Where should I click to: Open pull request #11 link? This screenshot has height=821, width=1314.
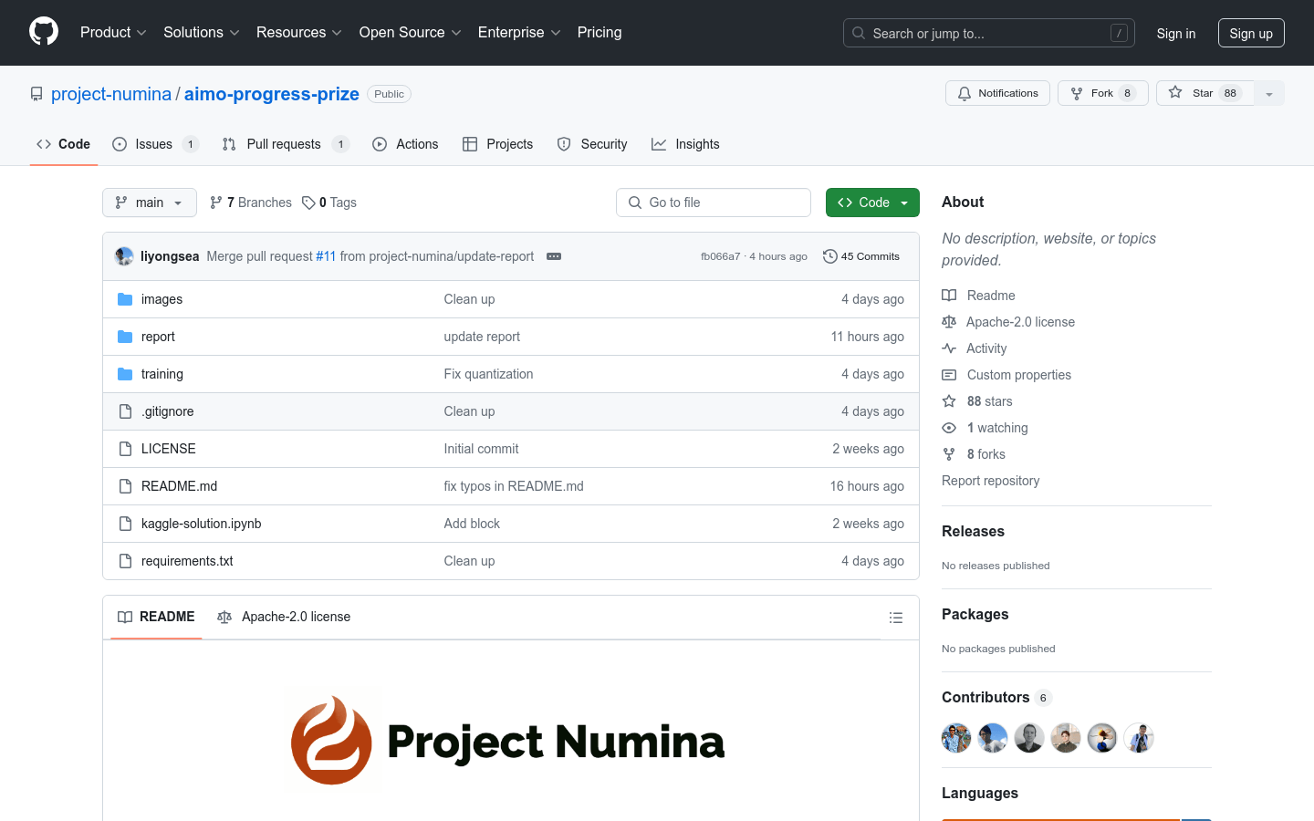coord(326,256)
